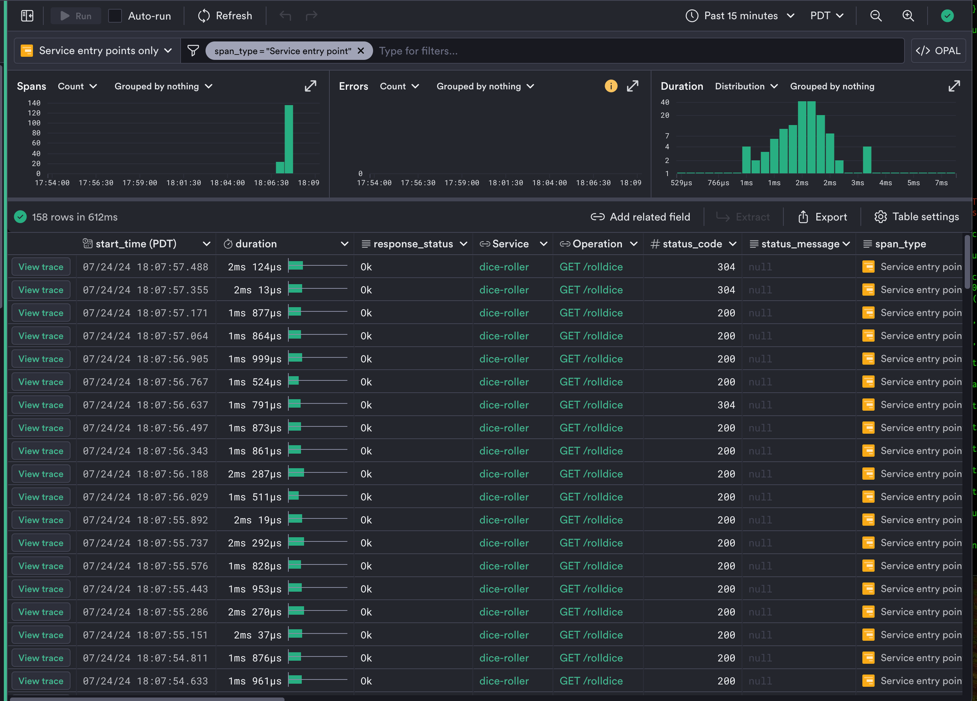
Task: Open dice-roller service link in 18:07:56.905 row
Action: (504, 359)
